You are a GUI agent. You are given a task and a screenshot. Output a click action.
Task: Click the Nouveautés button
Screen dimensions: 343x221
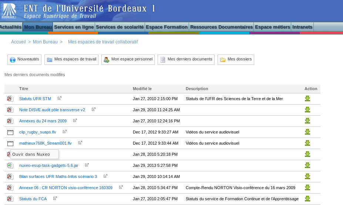tap(24, 60)
